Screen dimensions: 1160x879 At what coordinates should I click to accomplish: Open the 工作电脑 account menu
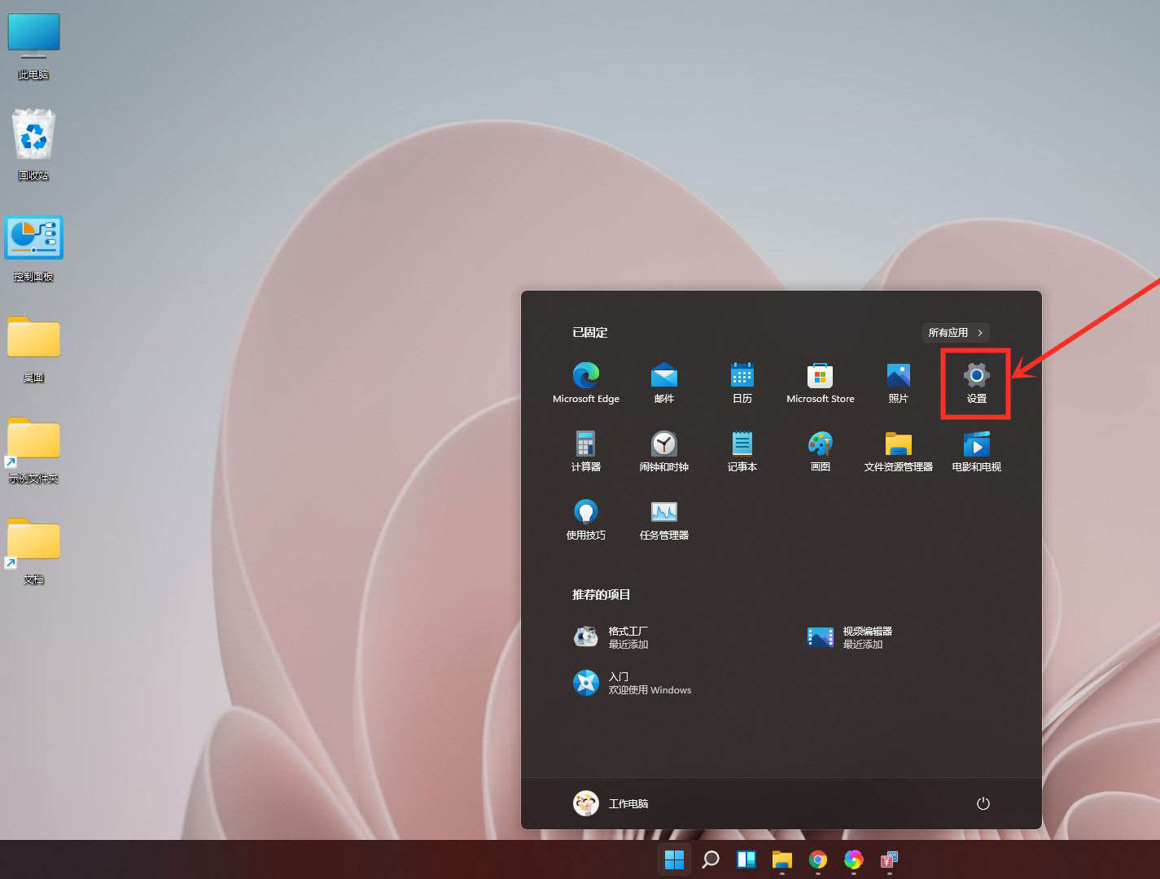click(x=611, y=803)
